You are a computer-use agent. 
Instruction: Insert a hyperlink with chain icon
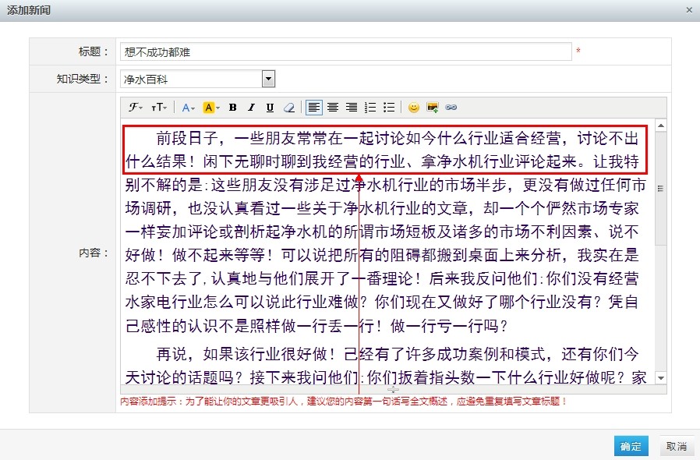click(x=451, y=108)
